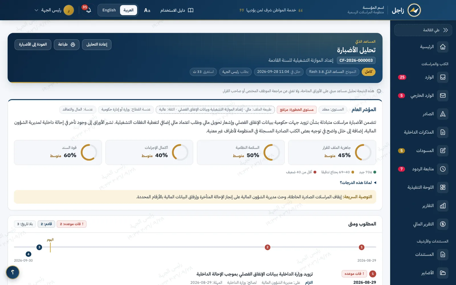Screen dimensions: 456x285
Task: Filter tasks by بلا تاريخ: 3 chip
Action: pos(25,224)
